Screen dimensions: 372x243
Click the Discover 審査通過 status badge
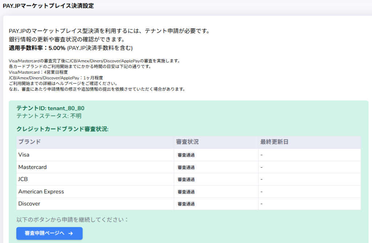(x=186, y=204)
